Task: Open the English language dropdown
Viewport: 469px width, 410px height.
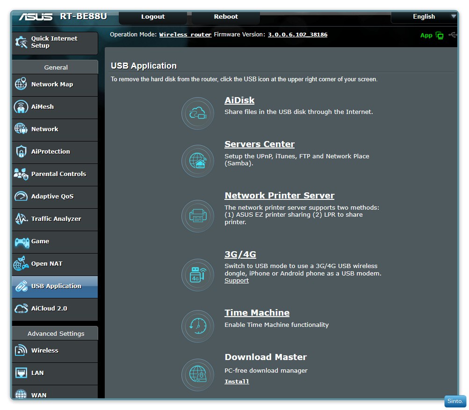Action: pyautogui.click(x=424, y=17)
